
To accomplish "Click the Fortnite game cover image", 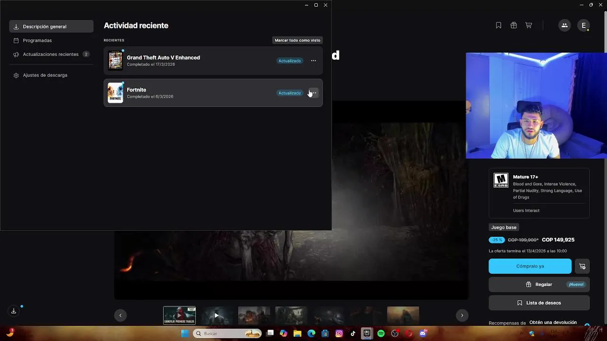I will point(115,93).
